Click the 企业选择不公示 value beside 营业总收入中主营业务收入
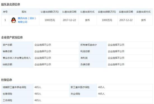 43,58
